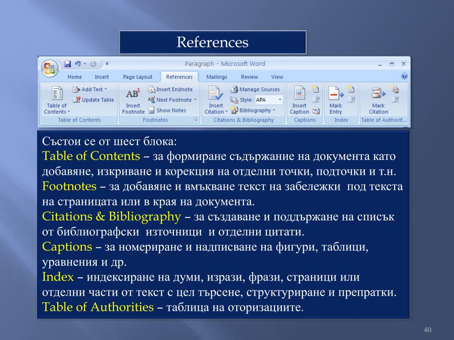Click Insert Table of Figures icon in Captions
The image size is (454, 340).
316,89
